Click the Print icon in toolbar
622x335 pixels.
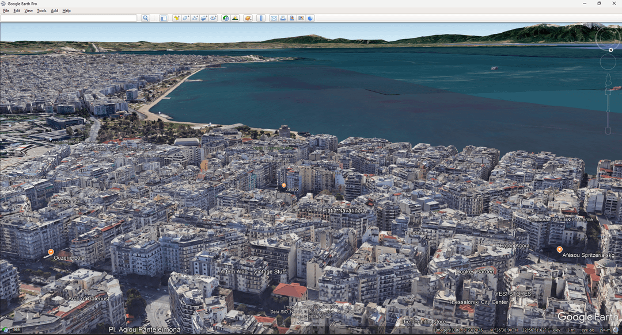coord(283,18)
